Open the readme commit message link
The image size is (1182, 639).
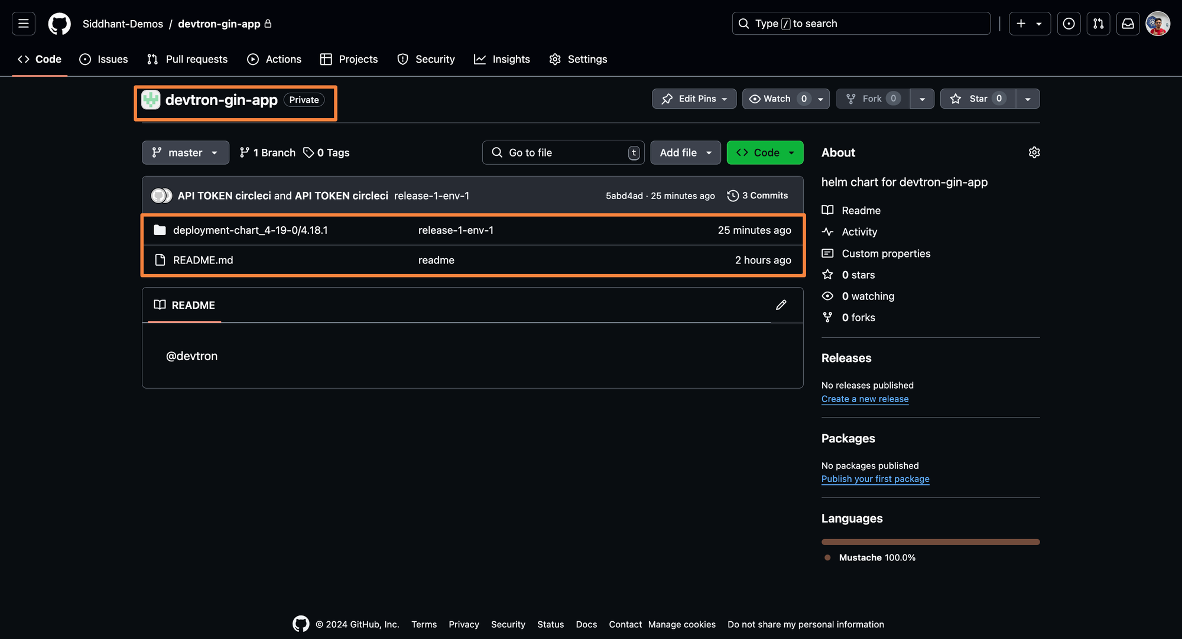click(436, 260)
